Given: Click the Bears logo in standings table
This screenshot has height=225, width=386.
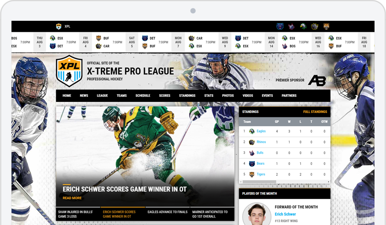Looking at the screenshot, I should coord(252,164).
